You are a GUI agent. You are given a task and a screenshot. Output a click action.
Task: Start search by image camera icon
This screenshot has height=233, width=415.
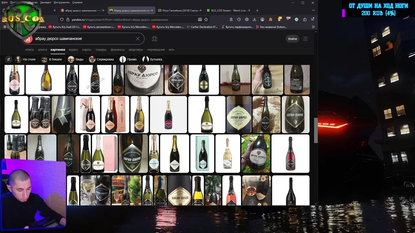tap(155, 39)
